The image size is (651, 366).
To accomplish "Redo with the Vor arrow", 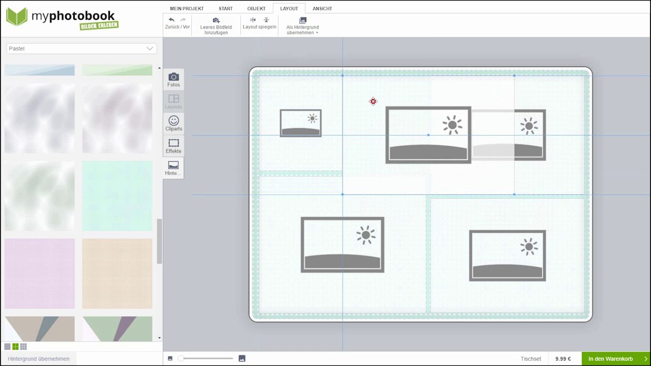I will pos(183,20).
